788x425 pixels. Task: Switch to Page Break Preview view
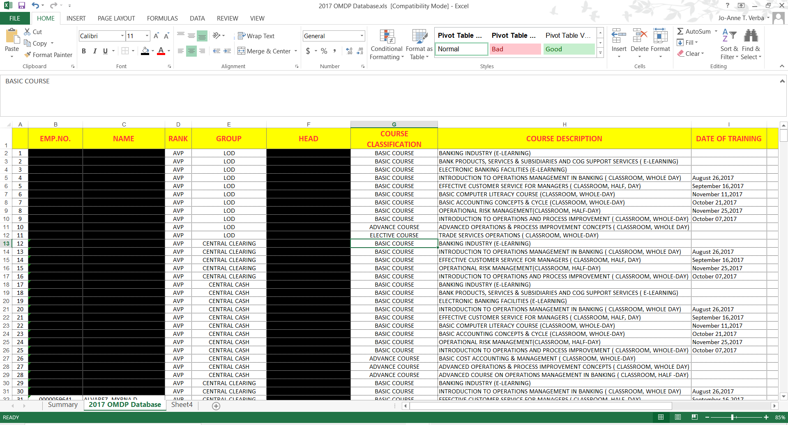pyautogui.click(x=695, y=417)
